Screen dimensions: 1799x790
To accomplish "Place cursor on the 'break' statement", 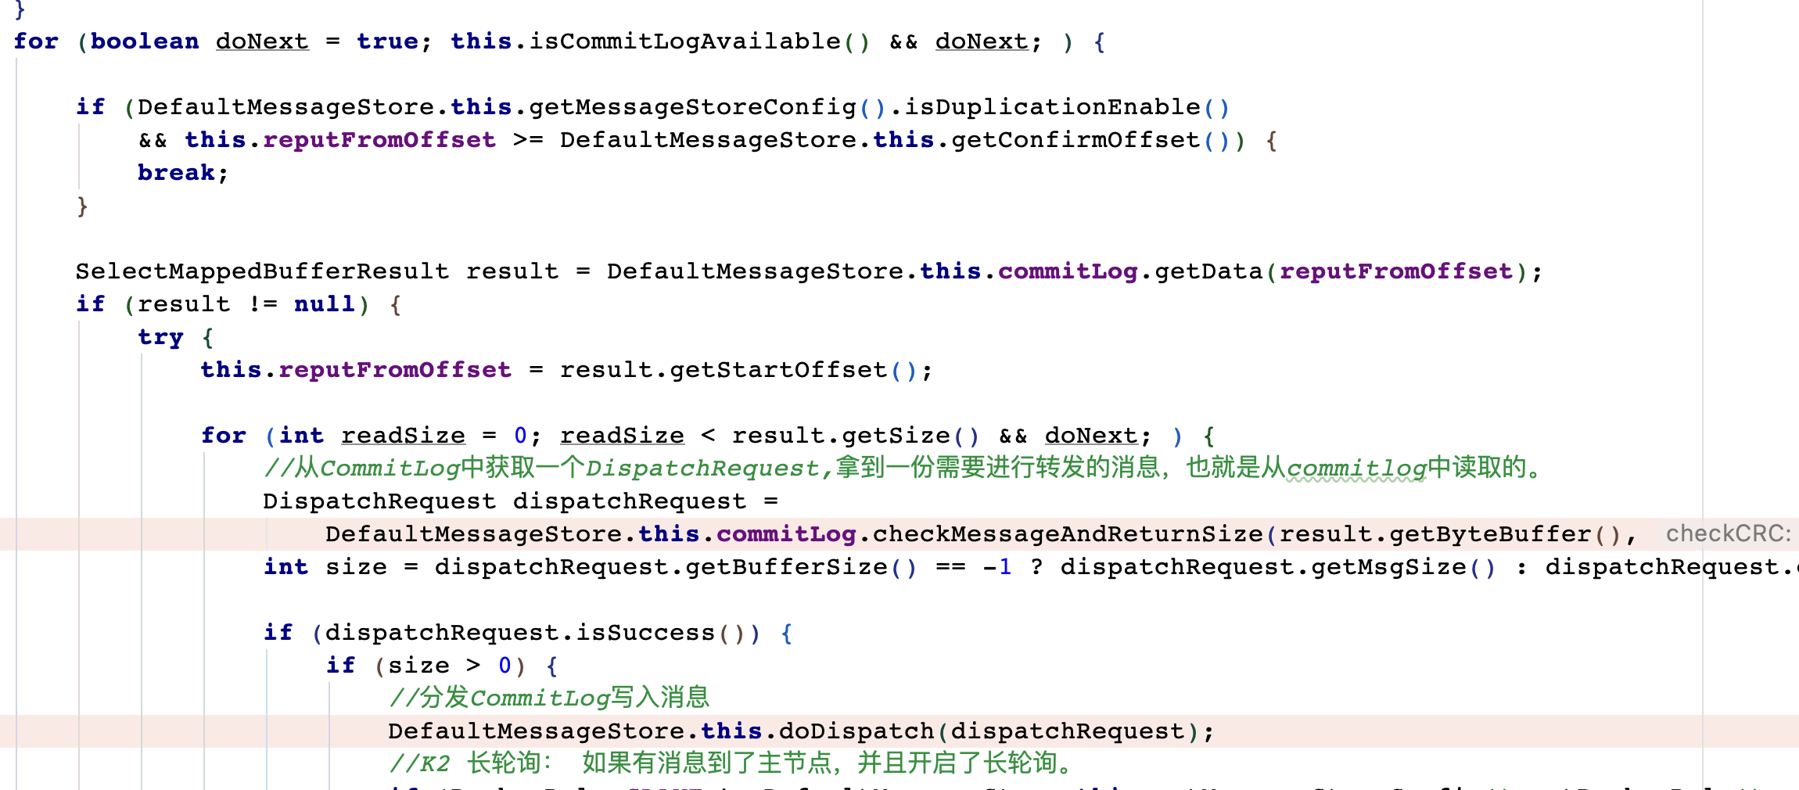I will point(176,173).
